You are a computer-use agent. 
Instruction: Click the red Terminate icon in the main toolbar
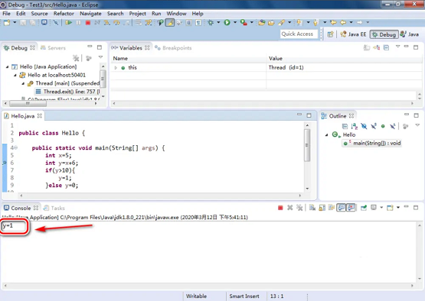88,23
